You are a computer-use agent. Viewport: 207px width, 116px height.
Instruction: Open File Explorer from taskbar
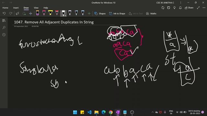96,112
